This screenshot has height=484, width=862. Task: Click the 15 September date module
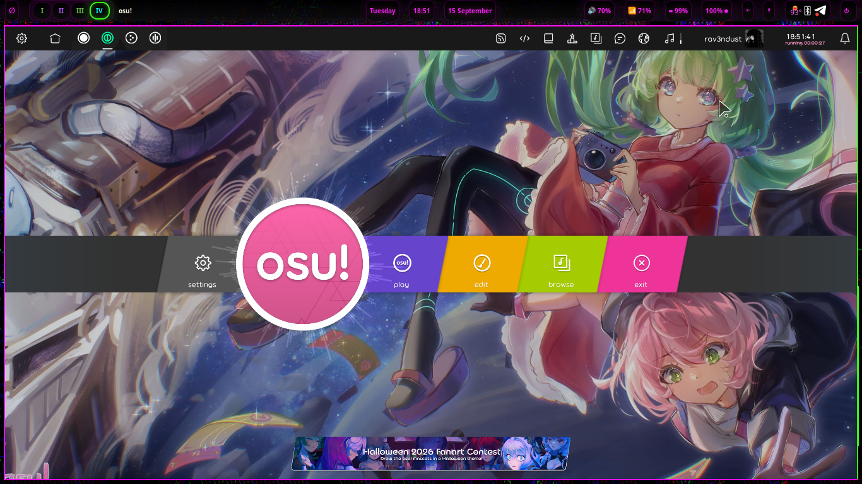[x=470, y=11]
